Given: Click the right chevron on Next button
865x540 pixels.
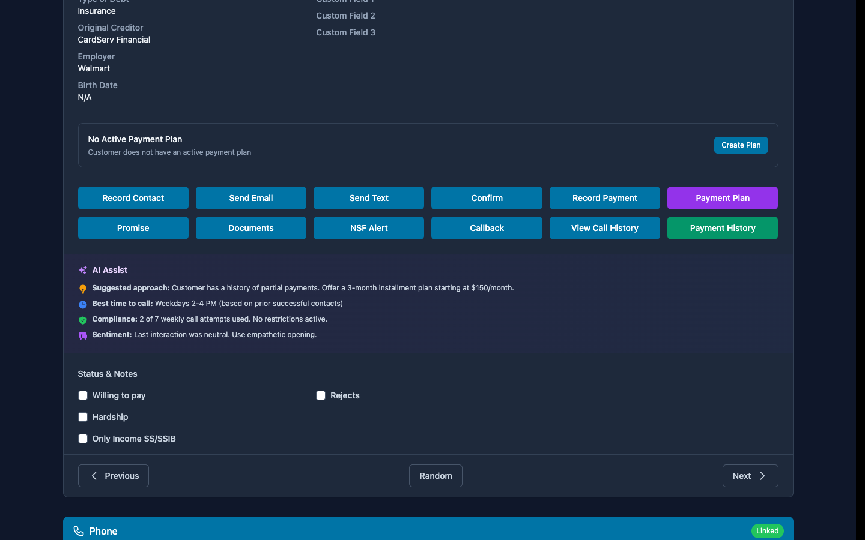Looking at the screenshot, I should (x=762, y=476).
